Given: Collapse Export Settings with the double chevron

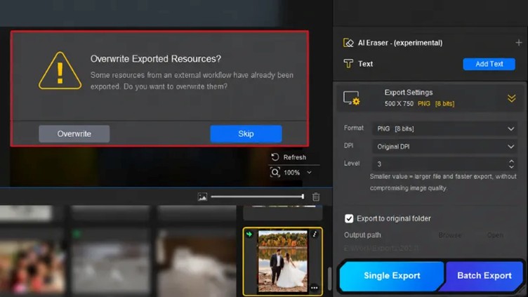Looking at the screenshot, I should [511, 98].
